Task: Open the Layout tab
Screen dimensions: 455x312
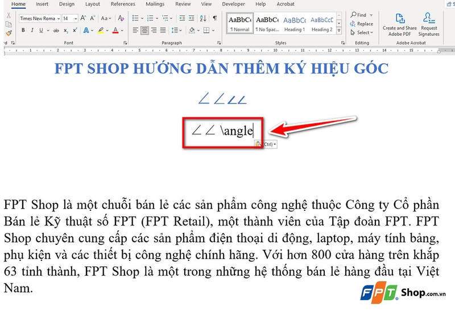Action: click(93, 4)
